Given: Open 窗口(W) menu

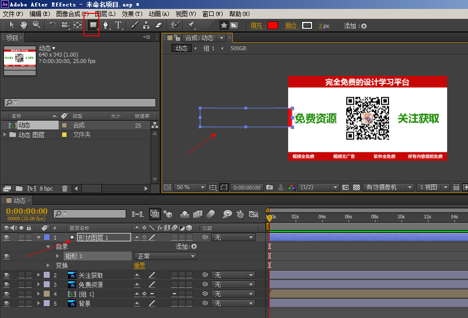Looking at the screenshot, I should [213, 14].
